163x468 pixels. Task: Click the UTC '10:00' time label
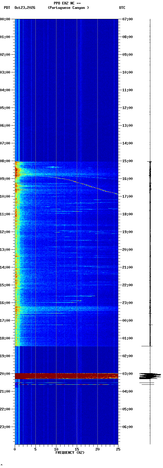pos(128,72)
